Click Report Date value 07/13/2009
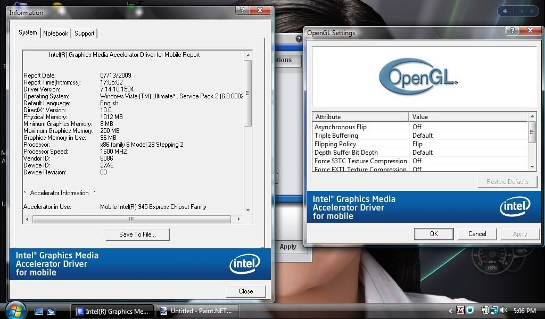The image size is (545, 319). pyautogui.click(x=115, y=75)
